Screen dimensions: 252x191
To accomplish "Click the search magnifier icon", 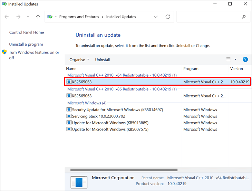I will coord(244,17).
